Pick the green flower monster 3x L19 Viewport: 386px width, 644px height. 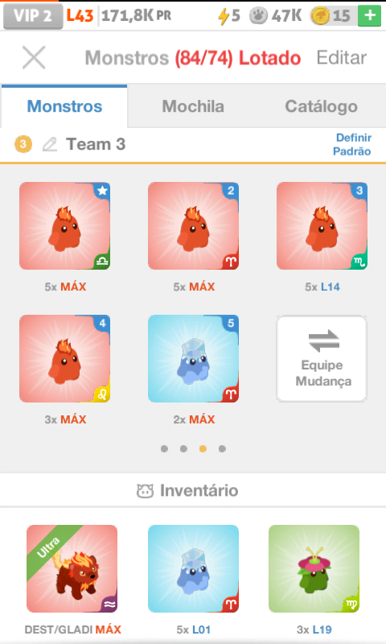pyautogui.click(x=314, y=569)
